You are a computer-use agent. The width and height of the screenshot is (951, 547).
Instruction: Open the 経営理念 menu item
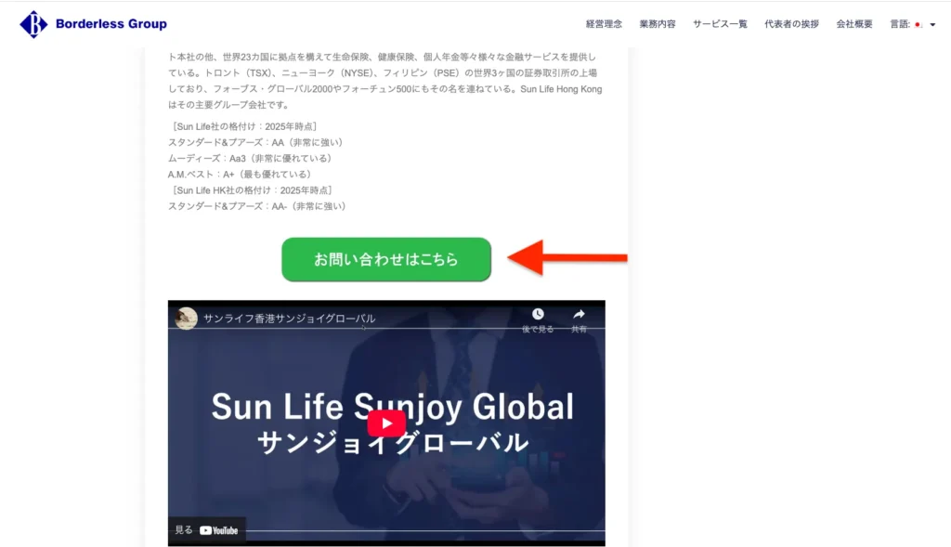[x=604, y=23]
